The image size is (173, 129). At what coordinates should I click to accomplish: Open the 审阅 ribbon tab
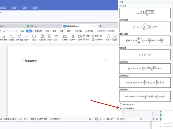[x=54, y=31]
